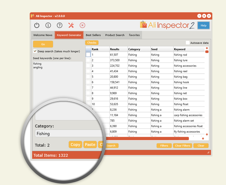Click the horizontal scroll right arrow
226x185 pixels.
click(x=203, y=139)
